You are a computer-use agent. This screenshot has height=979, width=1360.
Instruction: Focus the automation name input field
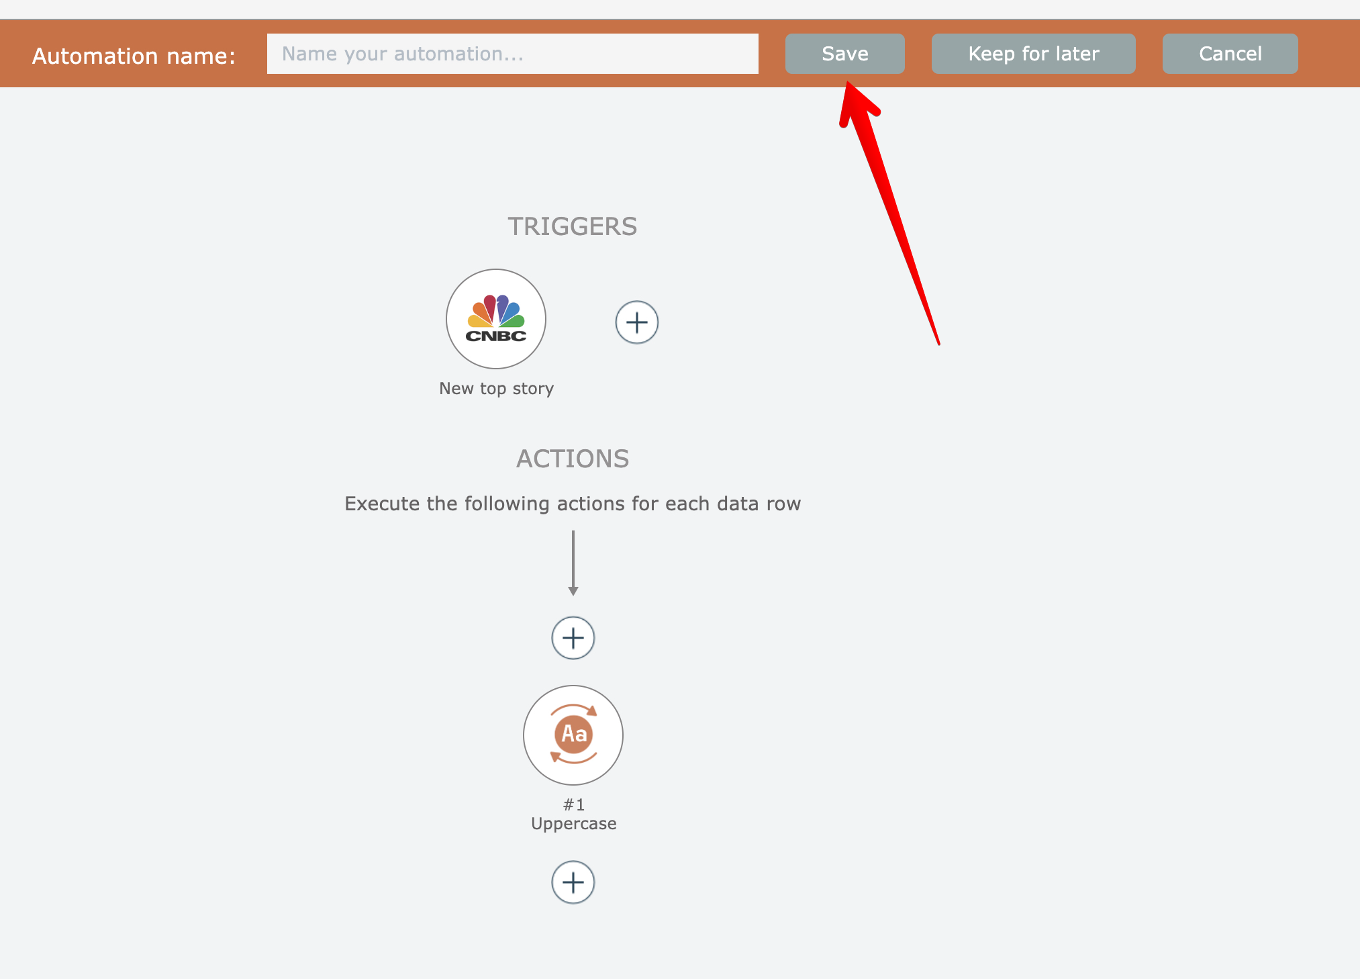click(512, 54)
